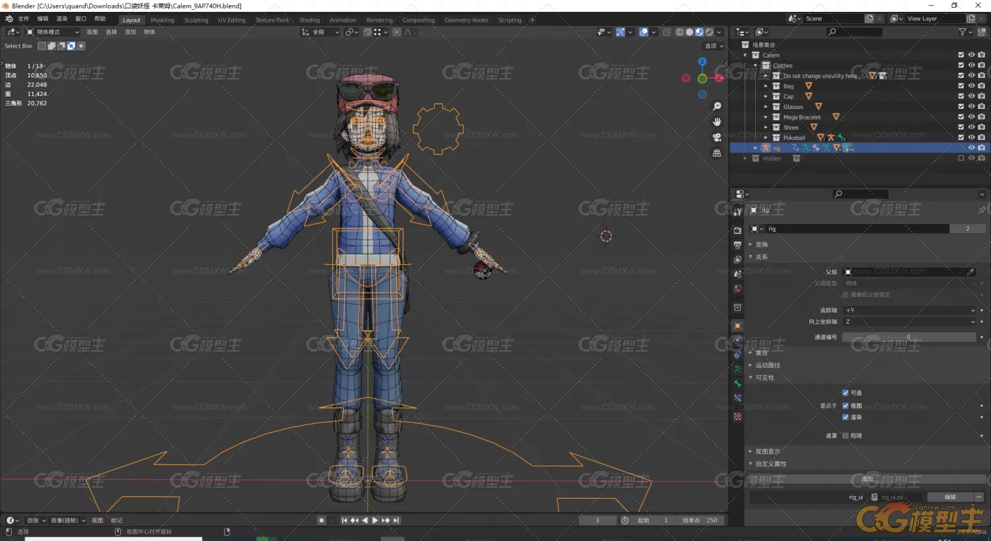Select solid viewport shading mode
Screen dimensions: 991x541
689,32
